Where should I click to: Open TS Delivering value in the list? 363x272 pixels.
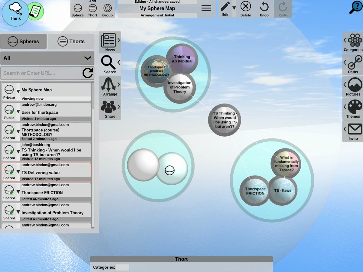47,172
